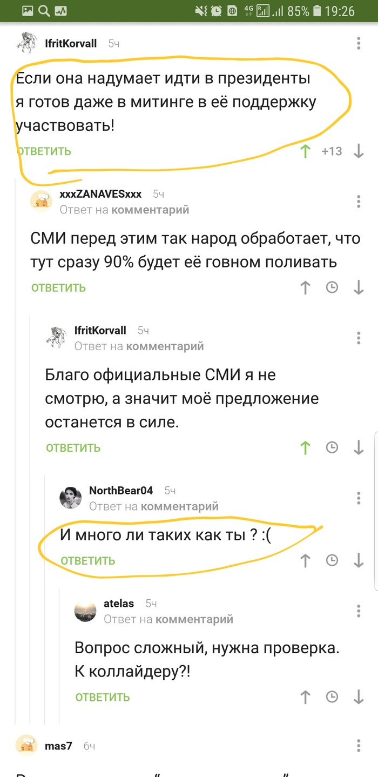Upvote xxxZANAVESxxx's comment about СМИ
Image resolution: width=378 pixels, height=777 pixels.
point(306,288)
